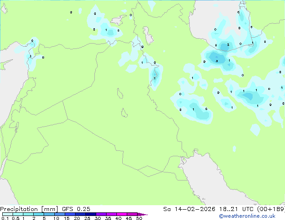The image size is (285, 220).
Task: Click the legend label '10'
Action: [56, 218]
